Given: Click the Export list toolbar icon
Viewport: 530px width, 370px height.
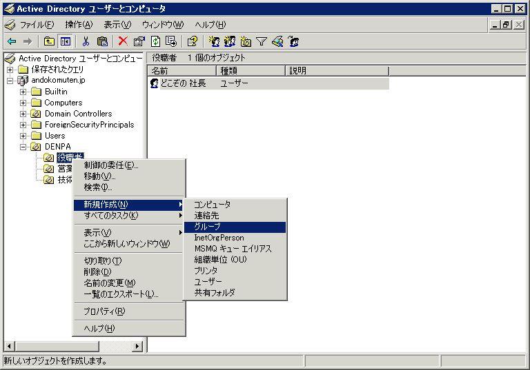Looking at the screenshot, I should click(171, 41).
